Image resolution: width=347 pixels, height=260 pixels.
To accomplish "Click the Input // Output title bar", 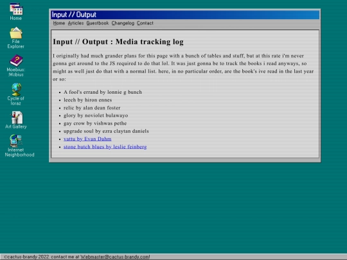I will tap(185, 15).
